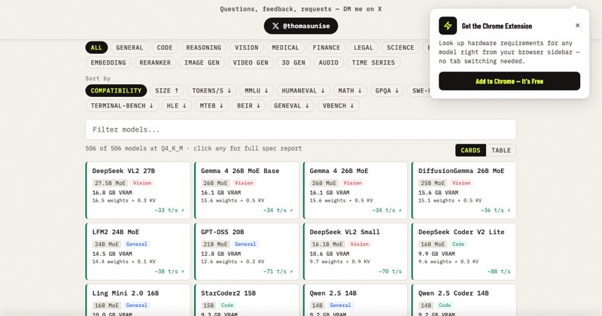Image resolution: width=602 pixels, height=316 pixels.
Task: Click 14.5 GB VRAM on LFM2 24B MoE
Action: click(112, 254)
